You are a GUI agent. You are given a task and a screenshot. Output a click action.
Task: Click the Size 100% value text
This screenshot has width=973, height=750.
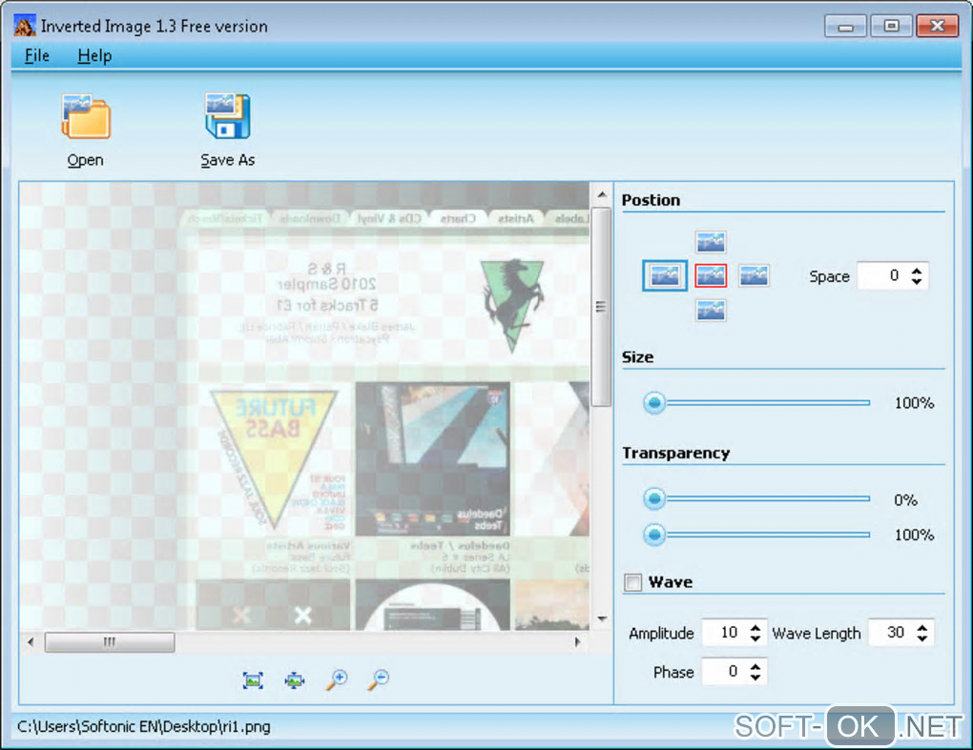click(x=914, y=403)
